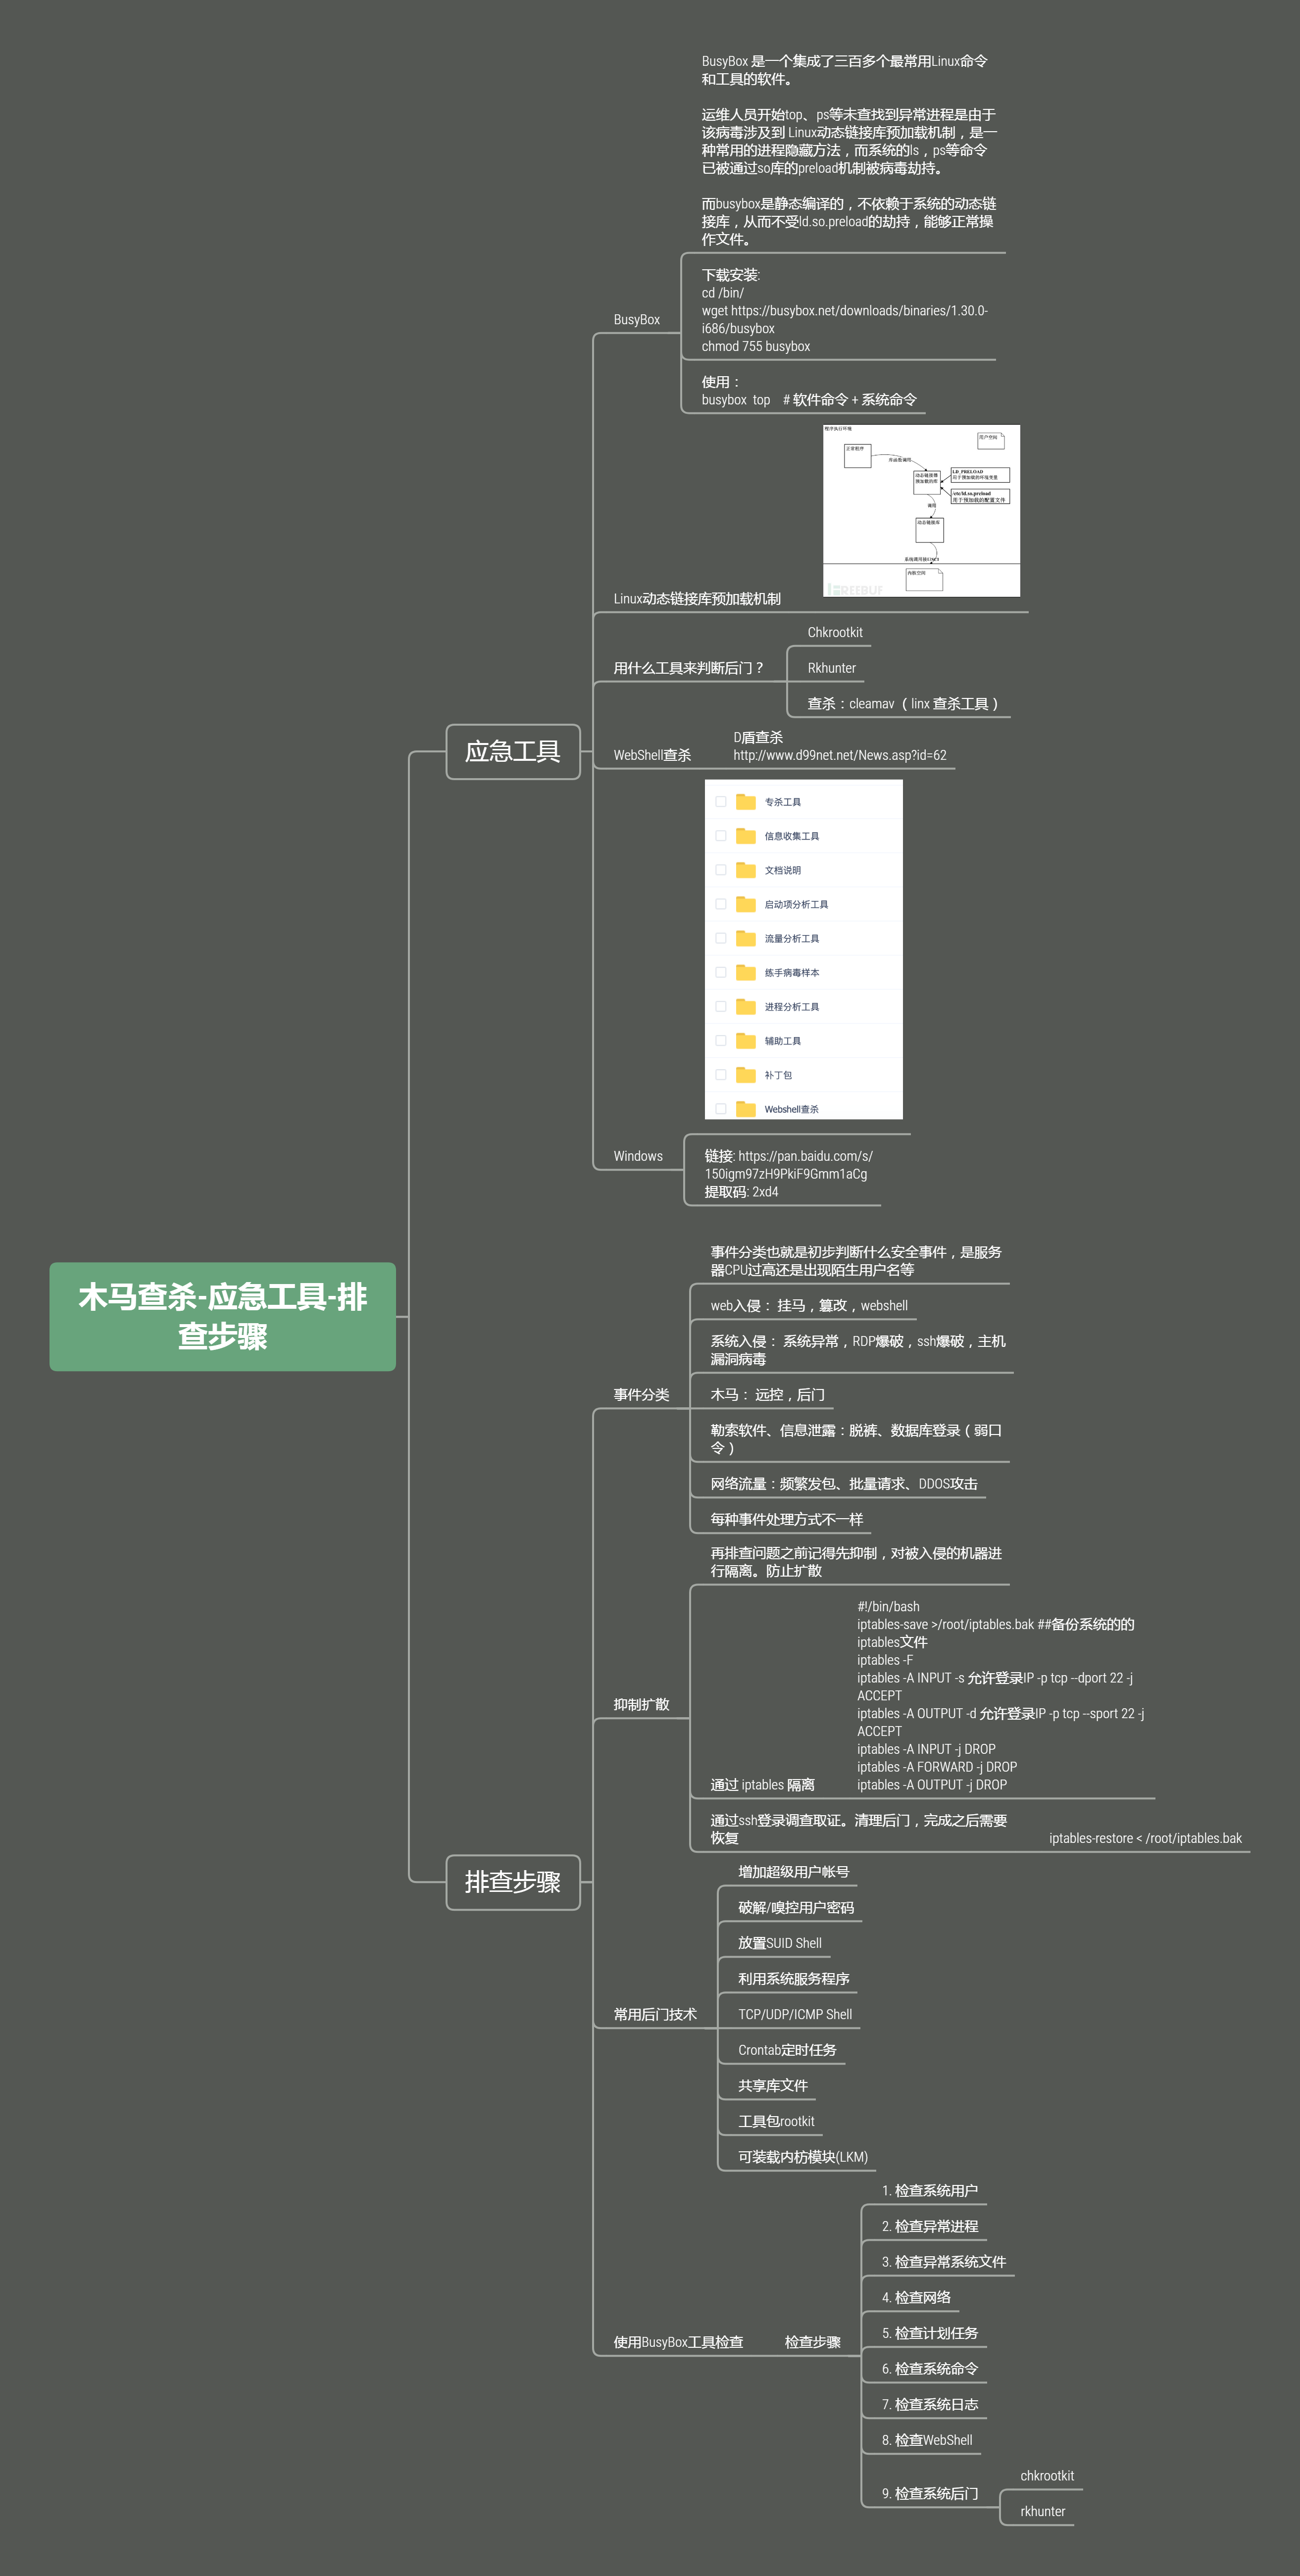Click the Chkrootkit tool node
The height and width of the screenshot is (2576, 1300).
(x=835, y=632)
